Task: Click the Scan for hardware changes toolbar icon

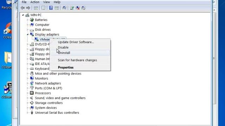Action: coord(64,8)
